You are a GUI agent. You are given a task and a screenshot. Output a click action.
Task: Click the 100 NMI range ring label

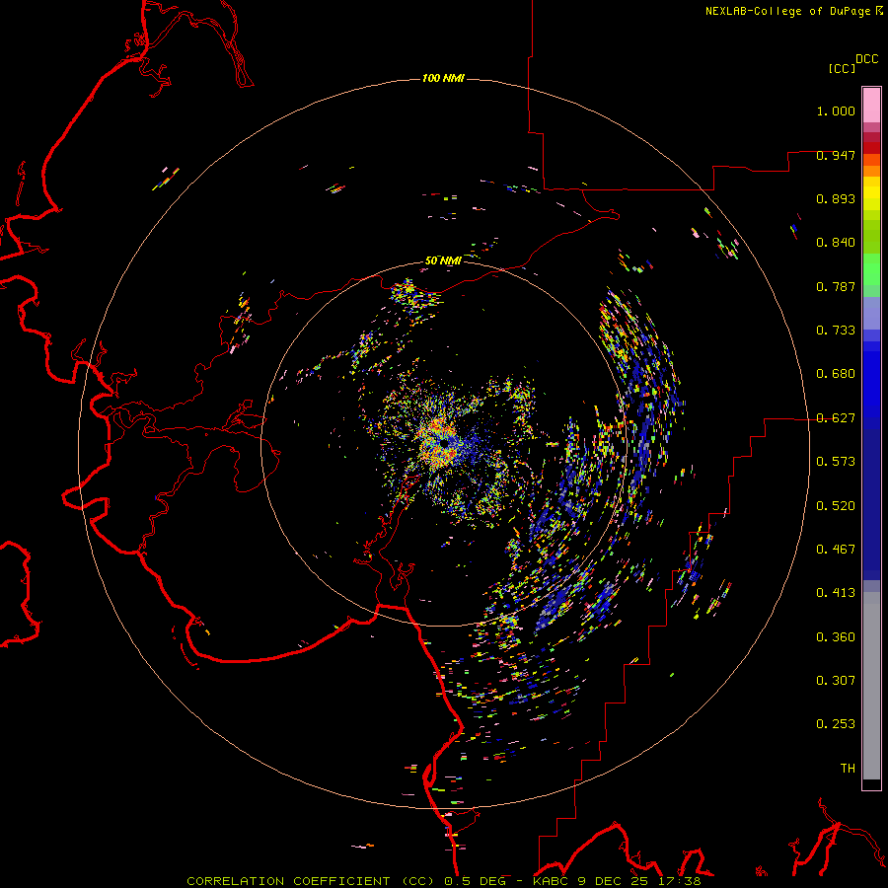(443, 78)
